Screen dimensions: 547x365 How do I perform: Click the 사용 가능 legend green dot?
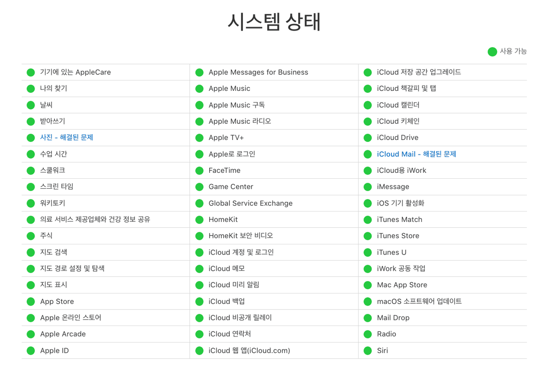[x=492, y=52]
